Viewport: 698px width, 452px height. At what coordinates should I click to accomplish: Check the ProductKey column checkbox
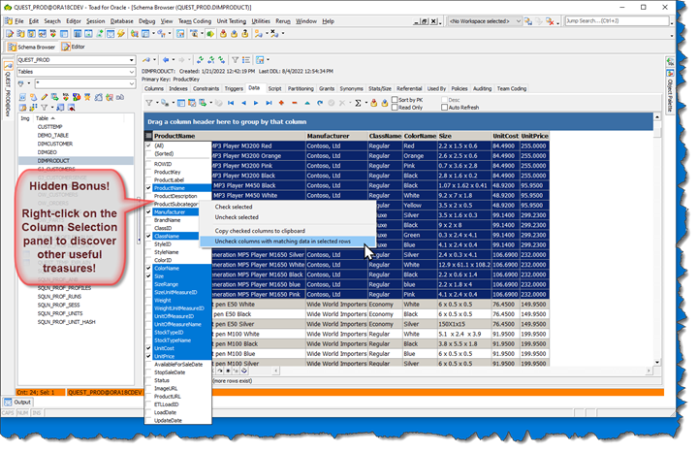(x=148, y=172)
